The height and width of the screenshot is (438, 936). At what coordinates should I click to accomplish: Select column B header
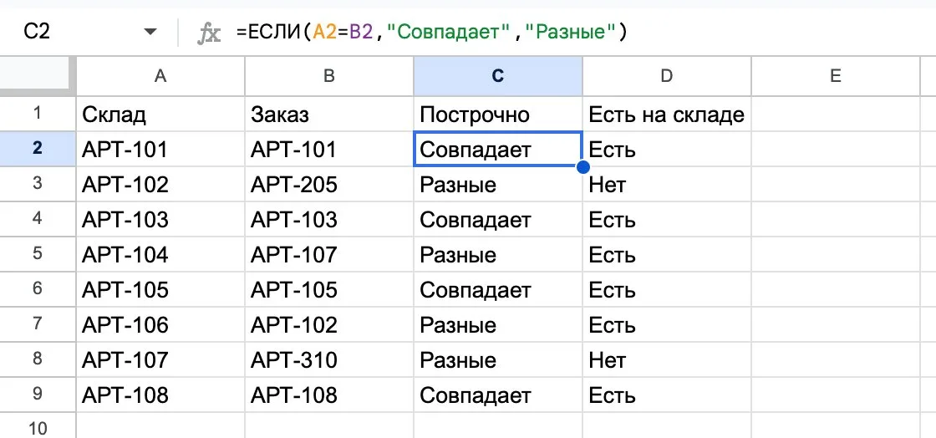coord(329,76)
